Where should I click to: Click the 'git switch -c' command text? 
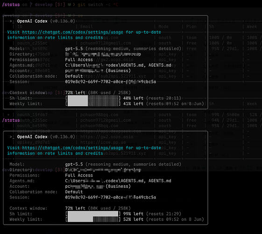[94, 5]
